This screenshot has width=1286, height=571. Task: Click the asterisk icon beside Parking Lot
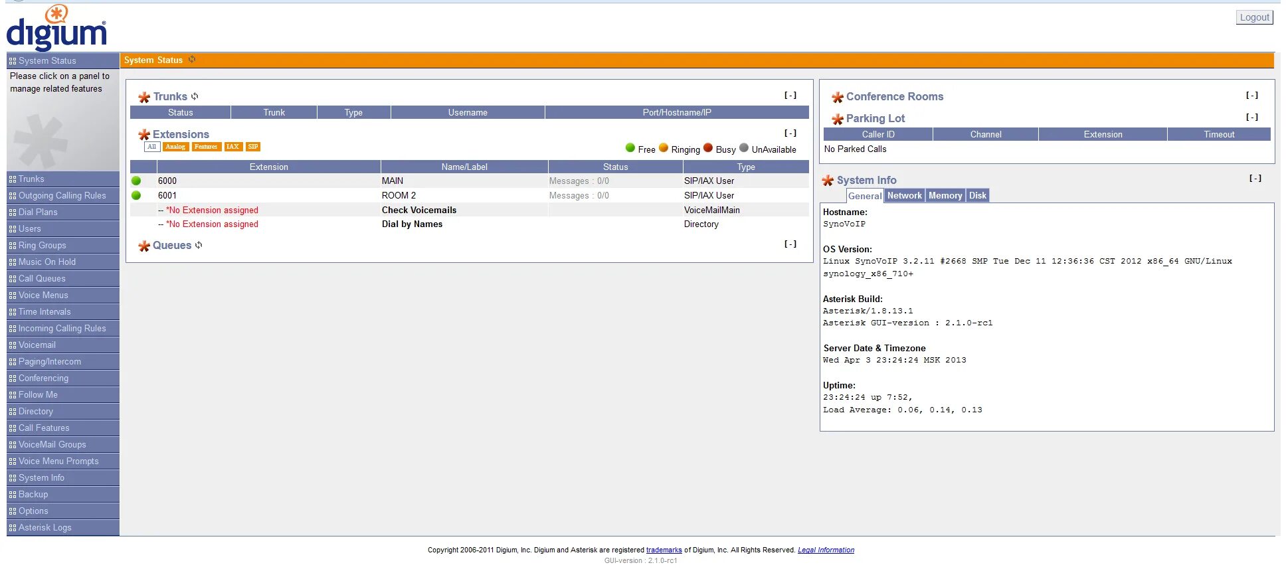click(x=838, y=119)
